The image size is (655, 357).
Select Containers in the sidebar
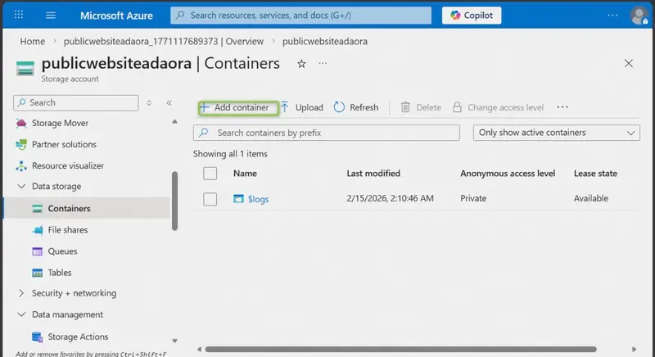[87, 208]
